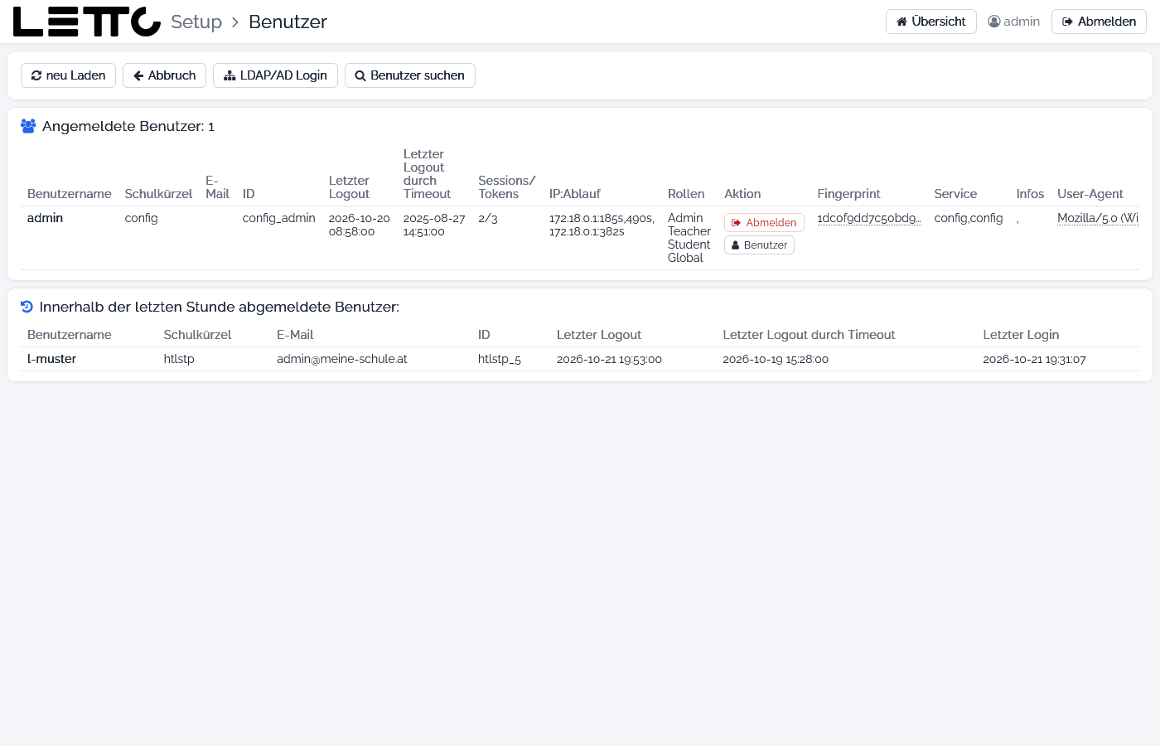The height and width of the screenshot is (746, 1160).
Task: Click the Abbruch back button
Action: point(164,75)
